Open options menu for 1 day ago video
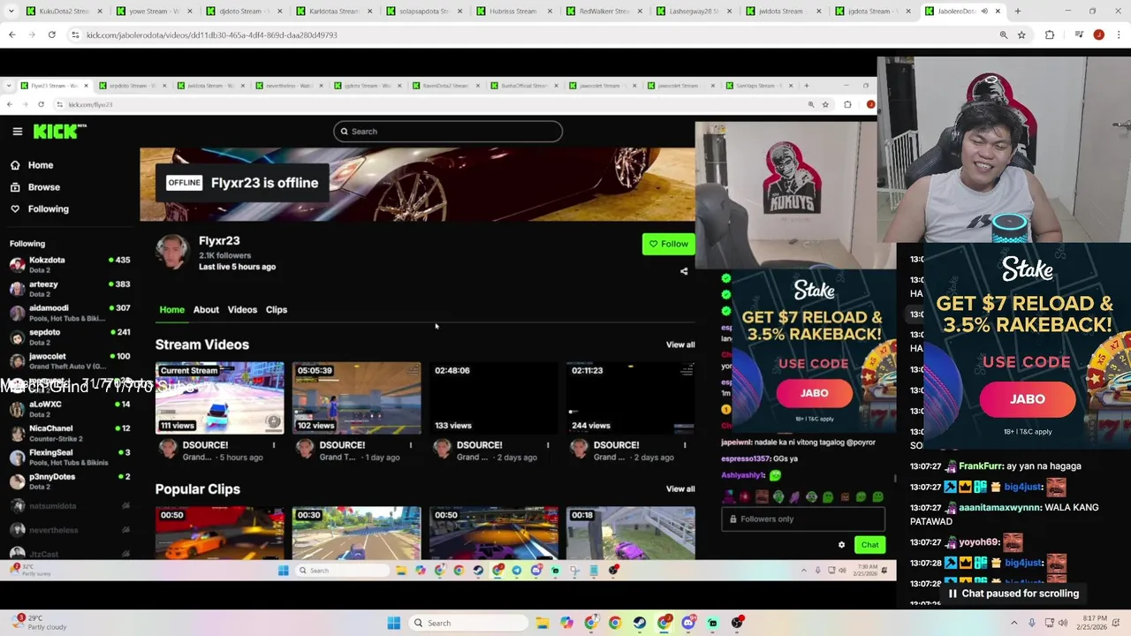1131x636 pixels. tap(411, 445)
